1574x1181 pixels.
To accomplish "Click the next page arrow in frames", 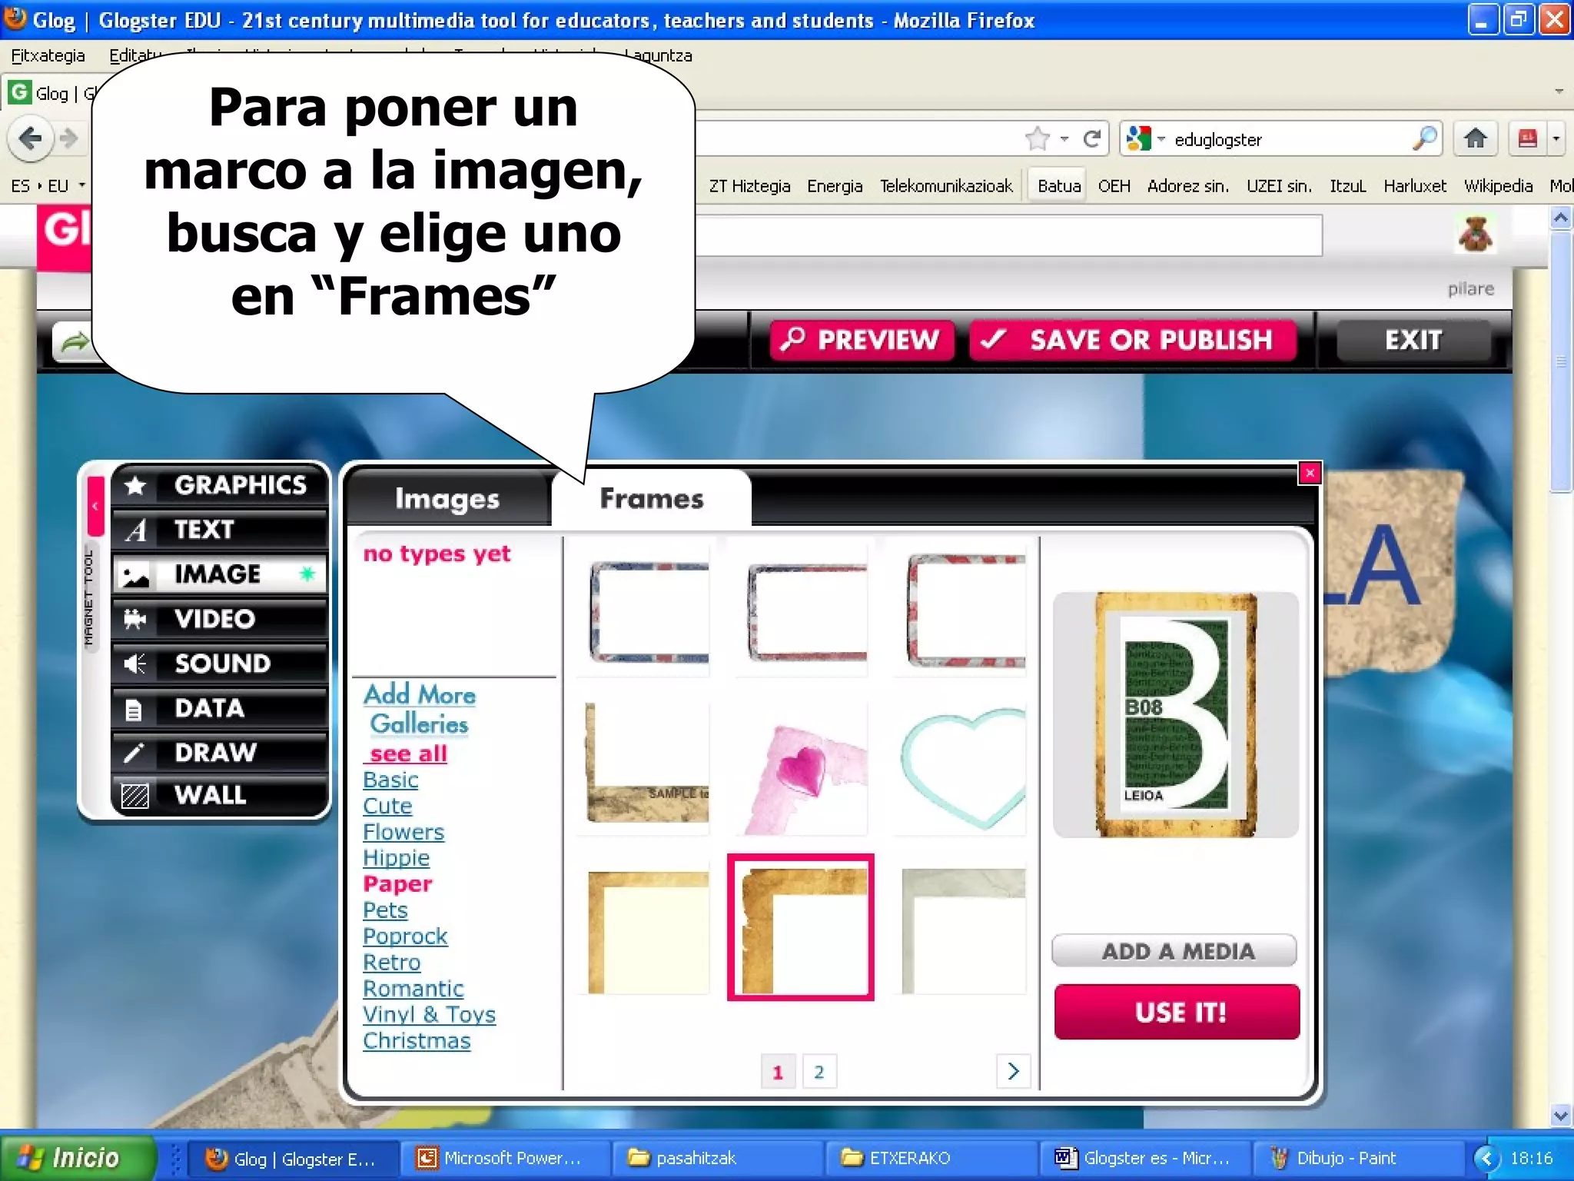I will pyautogui.click(x=1013, y=1070).
